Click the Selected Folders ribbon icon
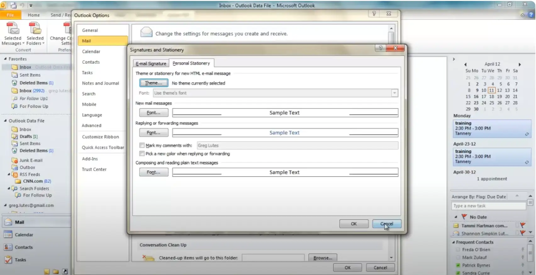 (35, 29)
